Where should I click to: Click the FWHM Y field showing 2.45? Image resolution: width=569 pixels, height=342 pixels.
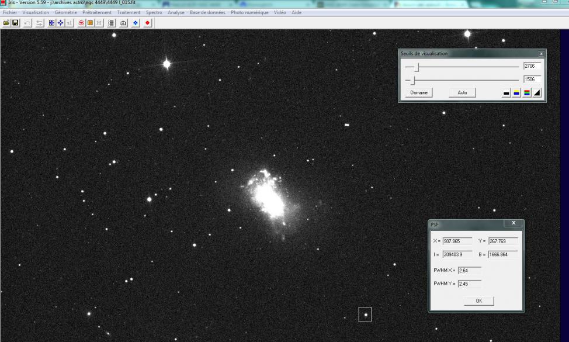[x=470, y=284]
